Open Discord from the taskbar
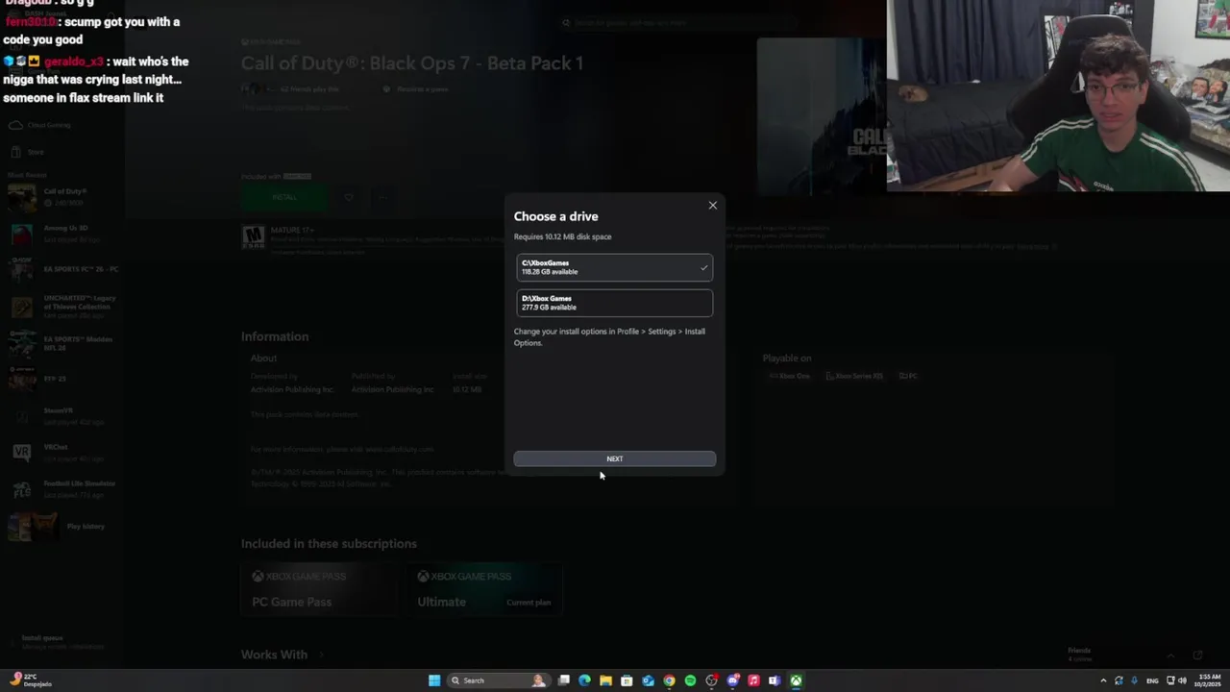The width and height of the screenshot is (1230, 692). pos(732,680)
